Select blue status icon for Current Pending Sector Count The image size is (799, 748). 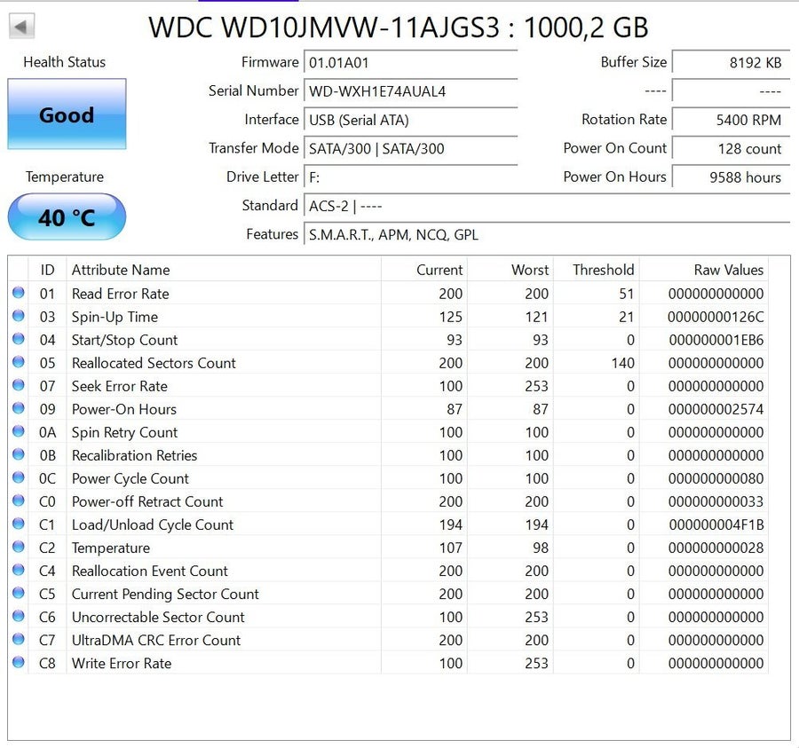(x=19, y=593)
